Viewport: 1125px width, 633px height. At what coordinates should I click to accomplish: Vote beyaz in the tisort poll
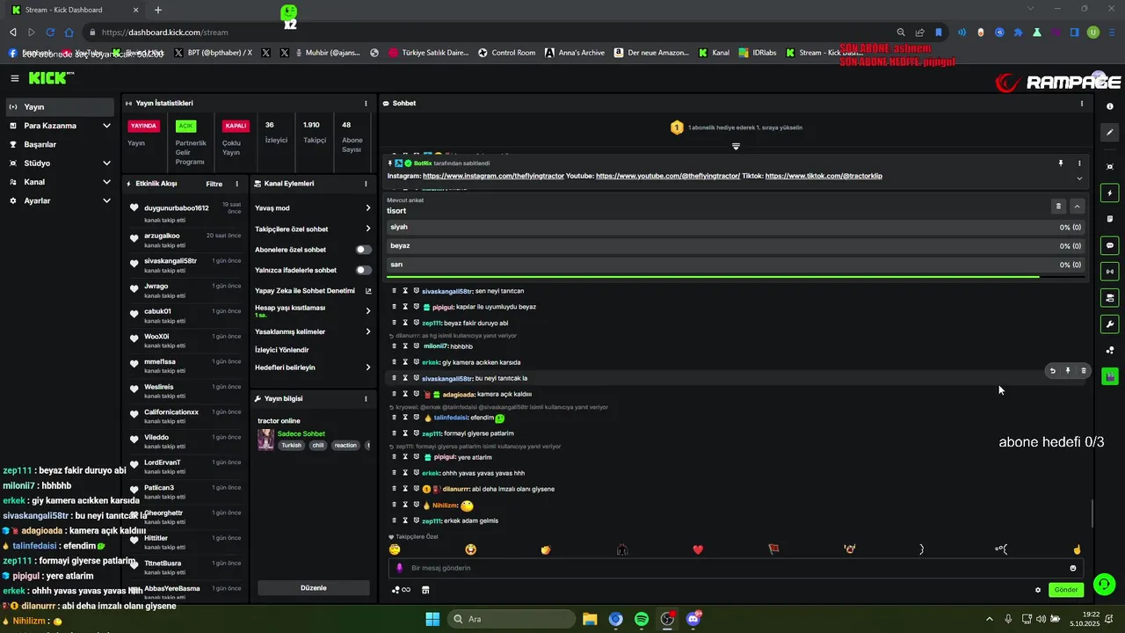pyautogui.click(x=736, y=246)
